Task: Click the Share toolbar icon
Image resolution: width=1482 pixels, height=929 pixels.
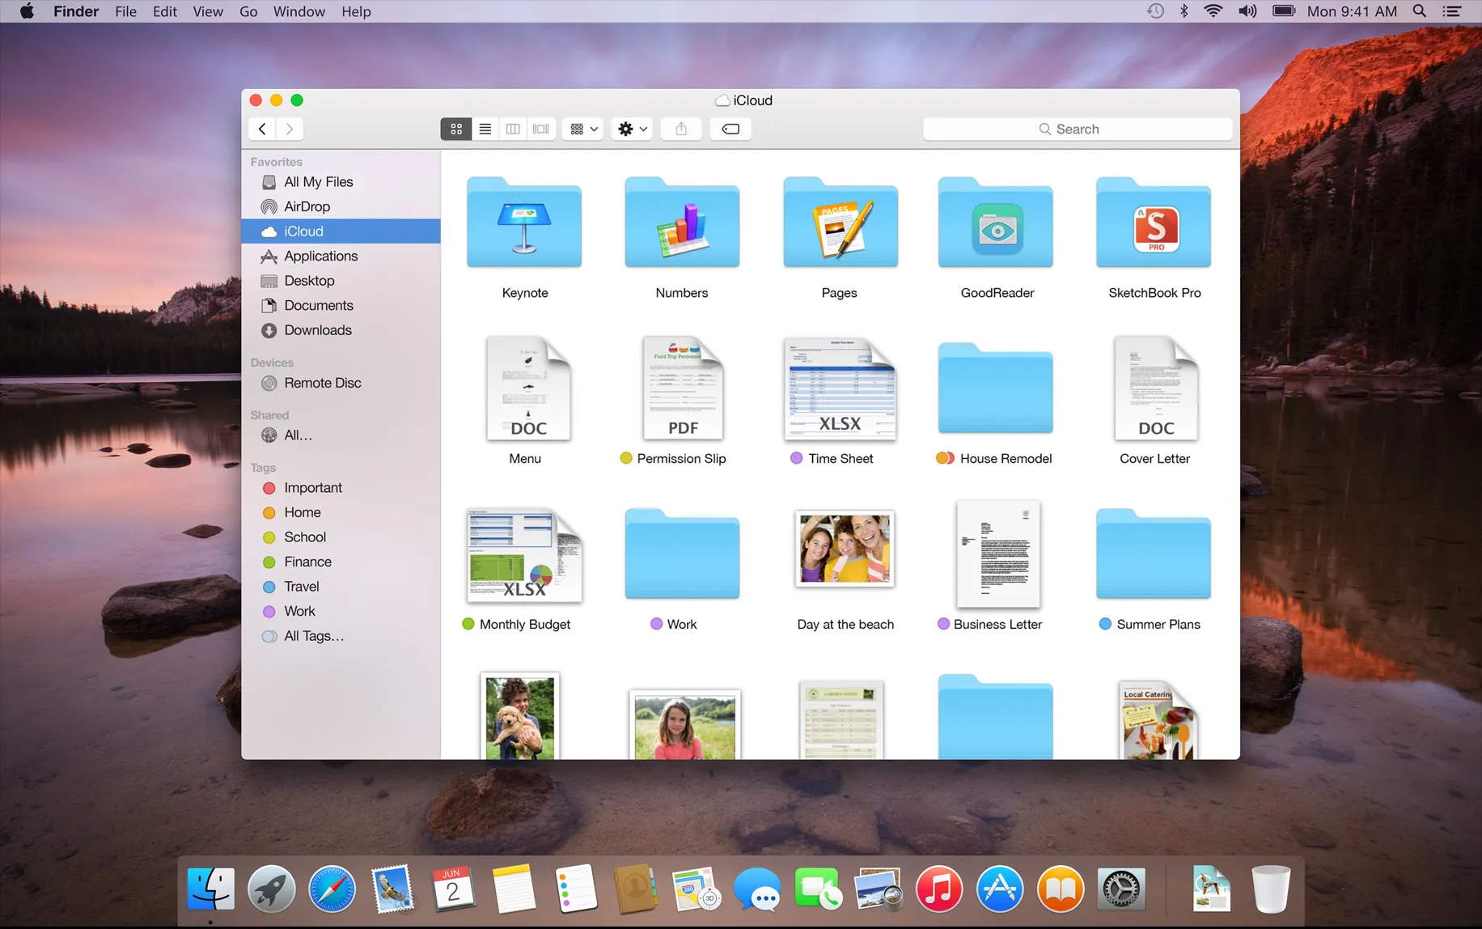Action: [680, 129]
